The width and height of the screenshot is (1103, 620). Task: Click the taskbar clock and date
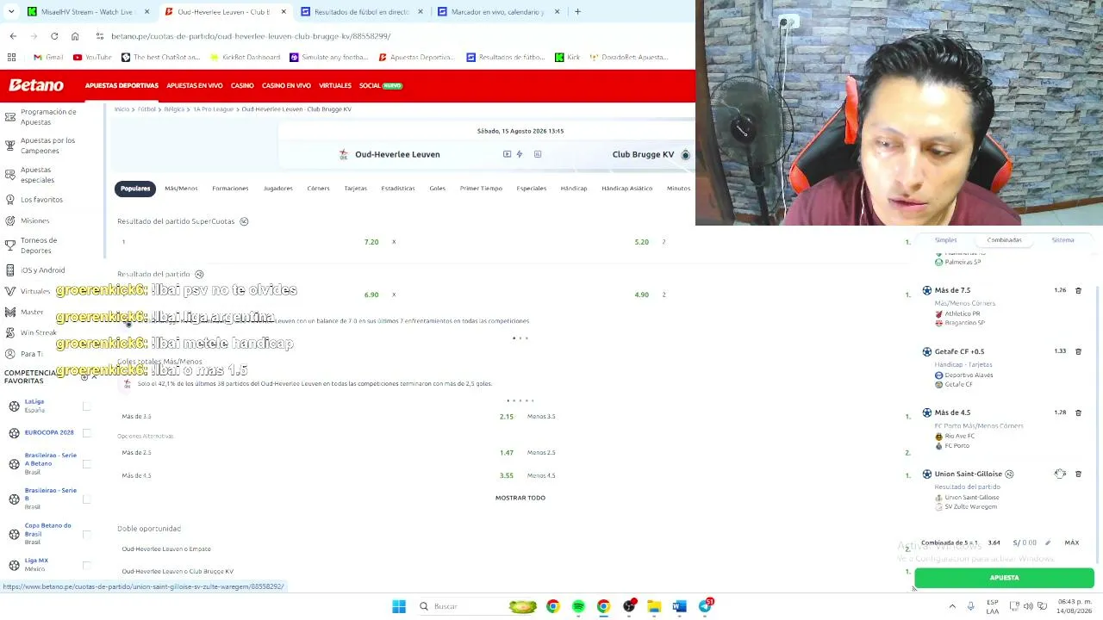click(1075, 606)
